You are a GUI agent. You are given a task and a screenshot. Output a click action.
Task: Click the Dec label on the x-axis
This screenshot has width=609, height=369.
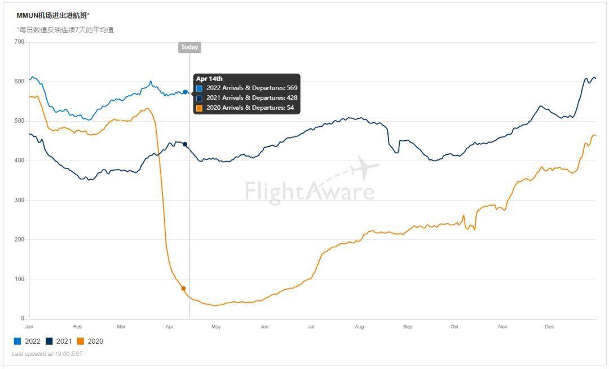pos(549,327)
